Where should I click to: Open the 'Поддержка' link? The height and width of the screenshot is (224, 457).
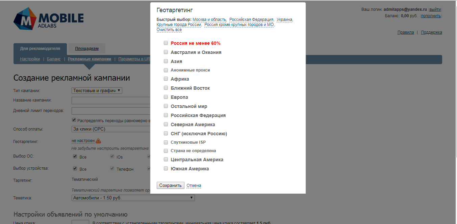pyautogui.click(x=431, y=32)
